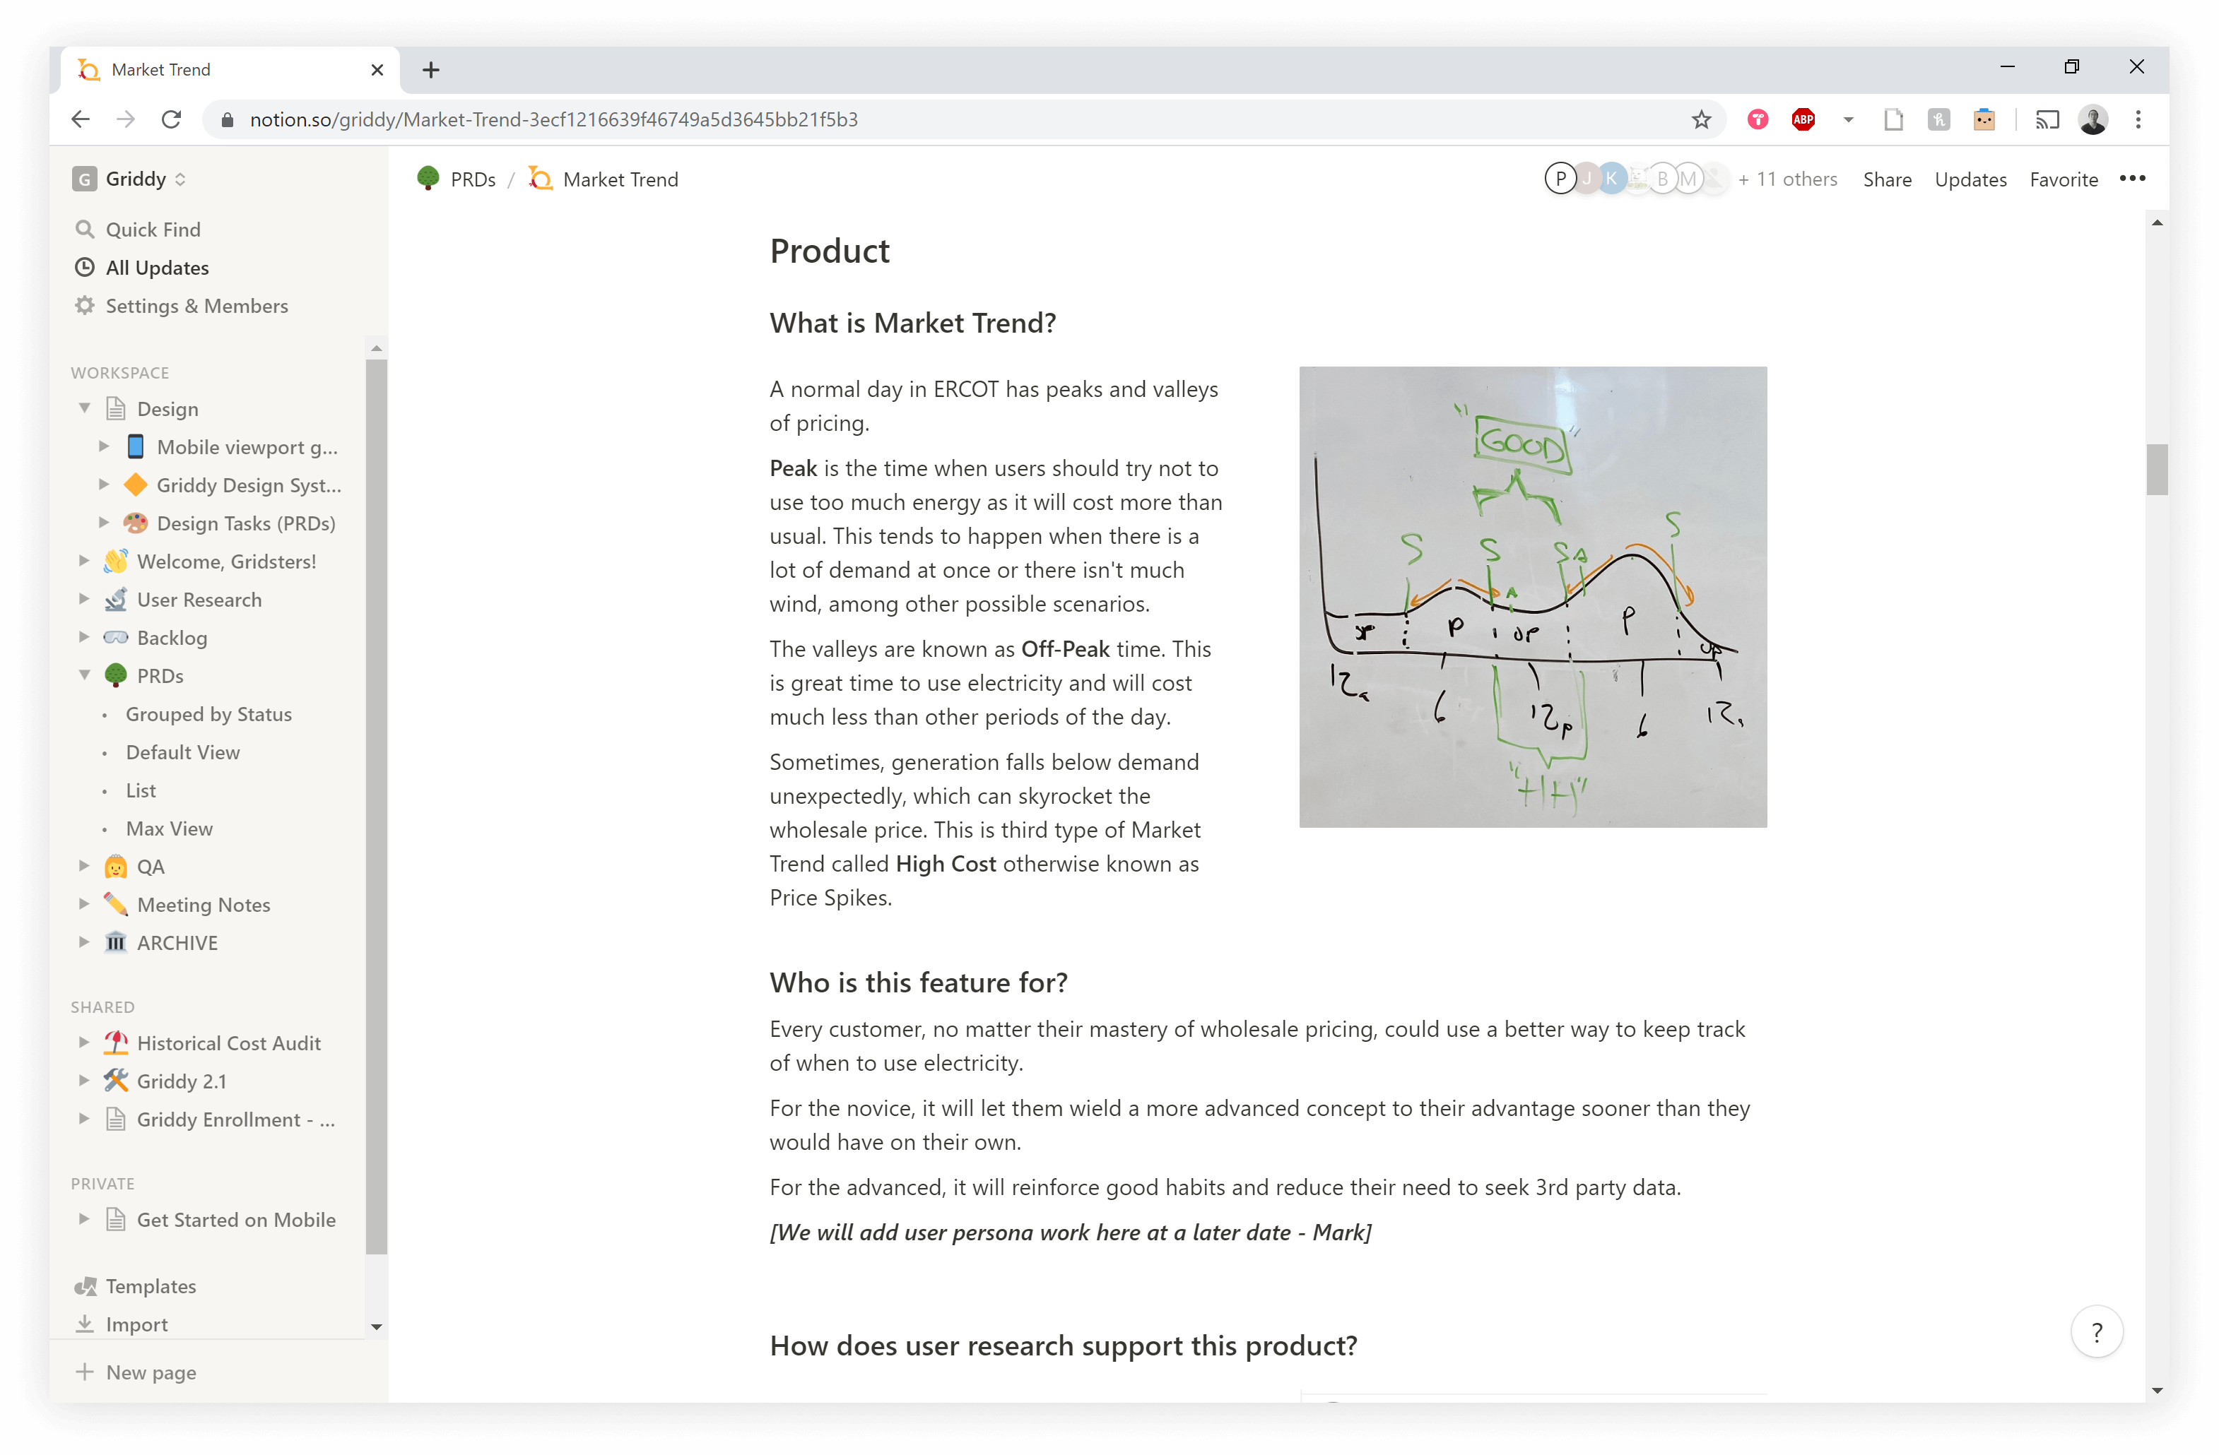The height and width of the screenshot is (1455, 2219).
Task: Expand the User Research page
Action: click(84, 600)
